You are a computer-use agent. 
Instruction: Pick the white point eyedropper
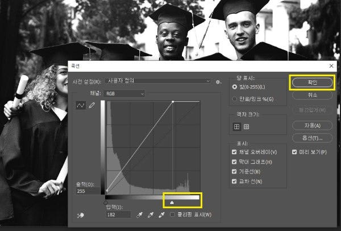tap(161, 215)
